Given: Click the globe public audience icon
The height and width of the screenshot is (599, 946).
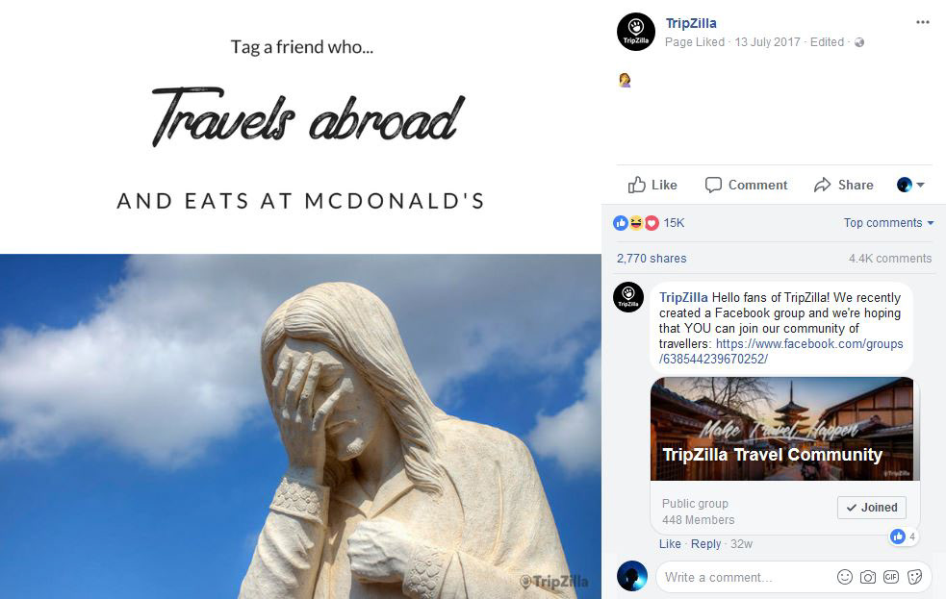Looking at the screenshot, I should (859, 42).
